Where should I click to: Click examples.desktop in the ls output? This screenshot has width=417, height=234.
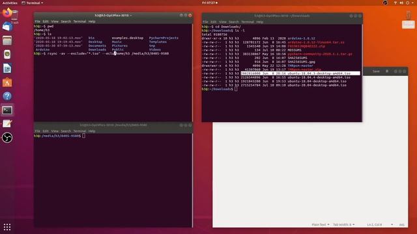(128, 38)
